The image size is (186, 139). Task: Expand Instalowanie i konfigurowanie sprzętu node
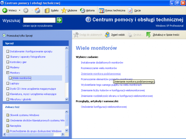point(8,51)
